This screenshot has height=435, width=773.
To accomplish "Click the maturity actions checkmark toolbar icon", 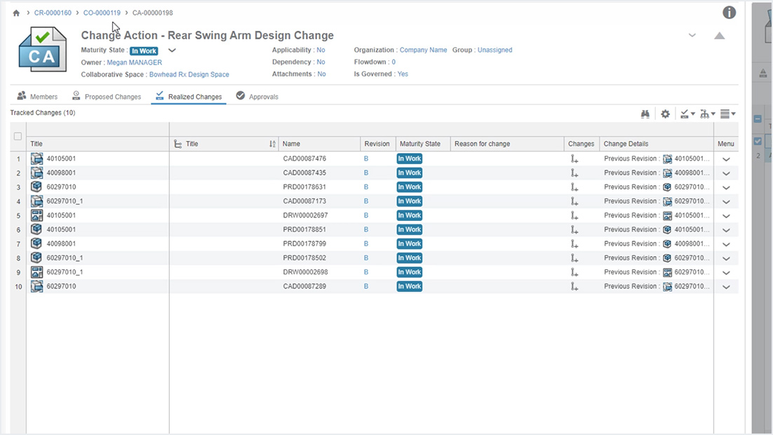I will coord(683,114).
